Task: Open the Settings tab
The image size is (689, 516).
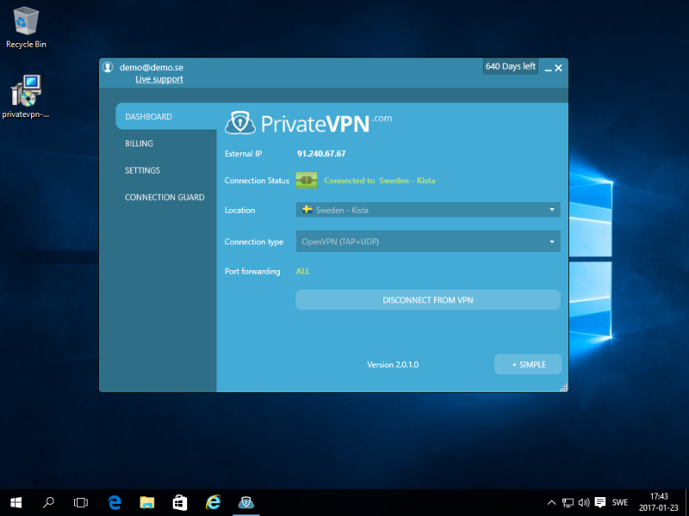Action: tap(142, 170)
